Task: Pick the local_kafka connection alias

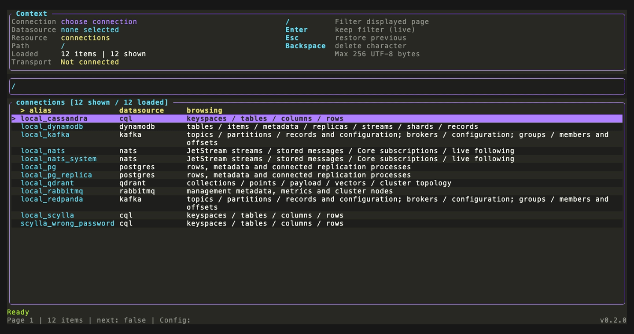Action: coord(45,134)
